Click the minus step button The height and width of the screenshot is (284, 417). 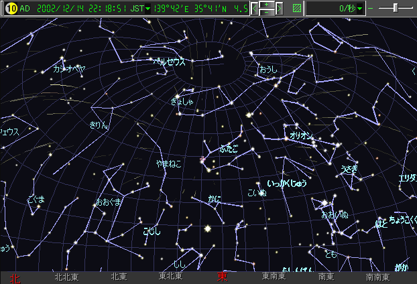pyautogui.click(x=267, y=13)
